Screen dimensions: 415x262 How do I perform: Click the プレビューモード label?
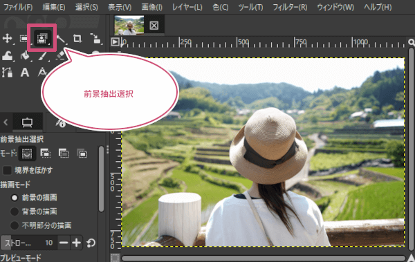pos(21,257)
